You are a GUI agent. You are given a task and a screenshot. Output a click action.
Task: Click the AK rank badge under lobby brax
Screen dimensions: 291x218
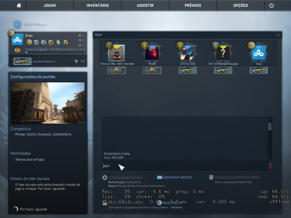click(x=259, y=70)
